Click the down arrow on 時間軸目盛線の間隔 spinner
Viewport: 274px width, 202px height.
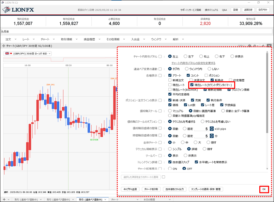(212, 137)
